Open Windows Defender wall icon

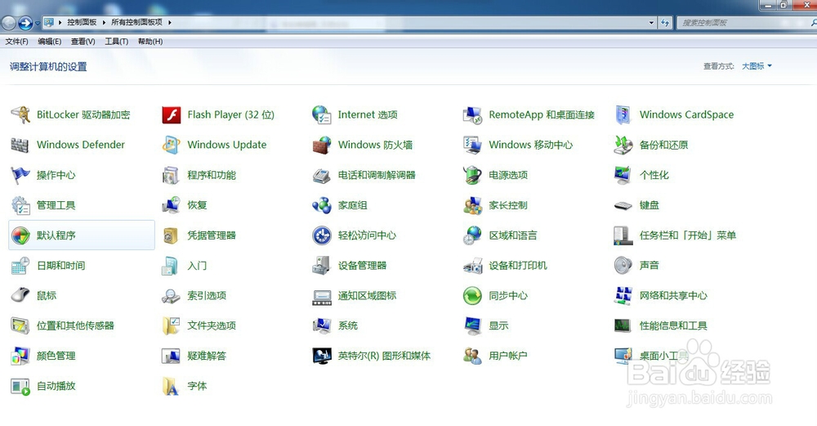click(20, 145)
